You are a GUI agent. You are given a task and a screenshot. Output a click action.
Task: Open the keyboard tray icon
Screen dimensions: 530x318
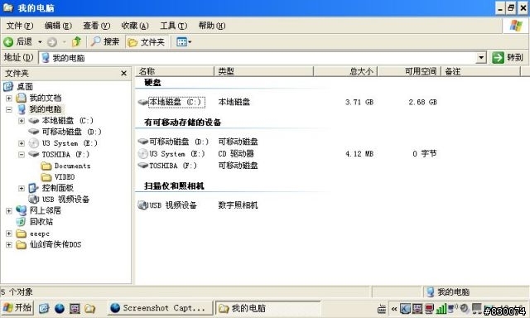pyautogui.click(x=382, y=309)
